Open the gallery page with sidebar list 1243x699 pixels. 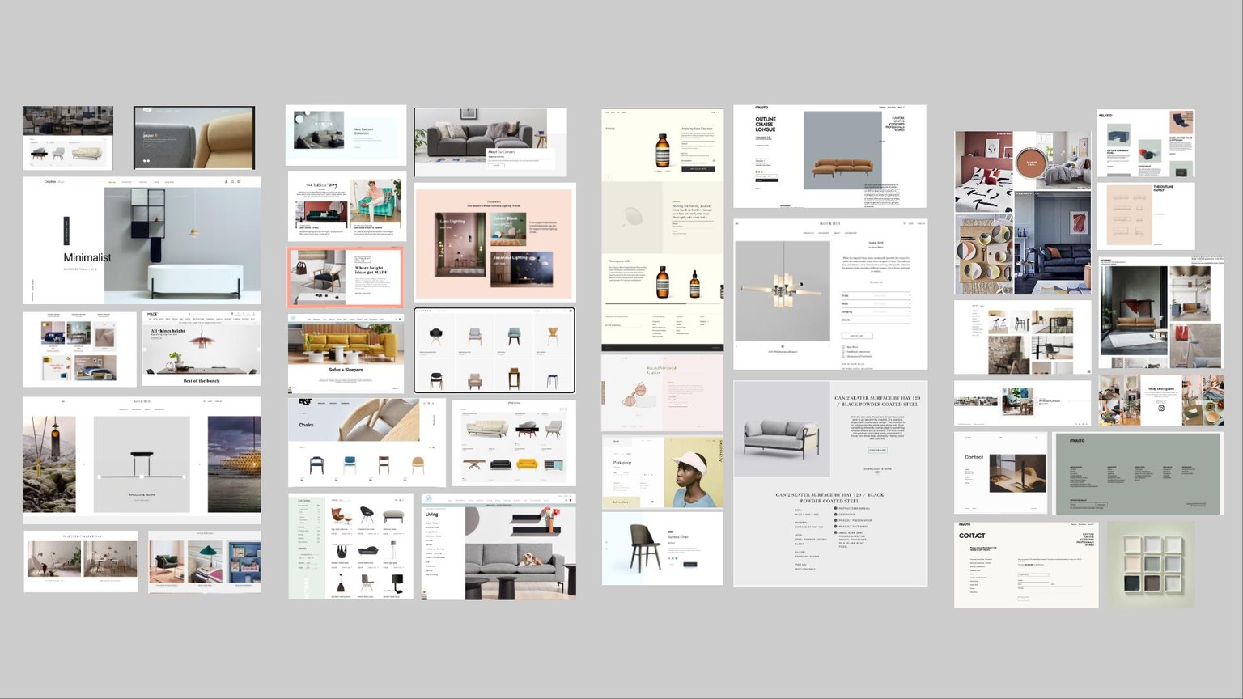(x=1023, y=337)
